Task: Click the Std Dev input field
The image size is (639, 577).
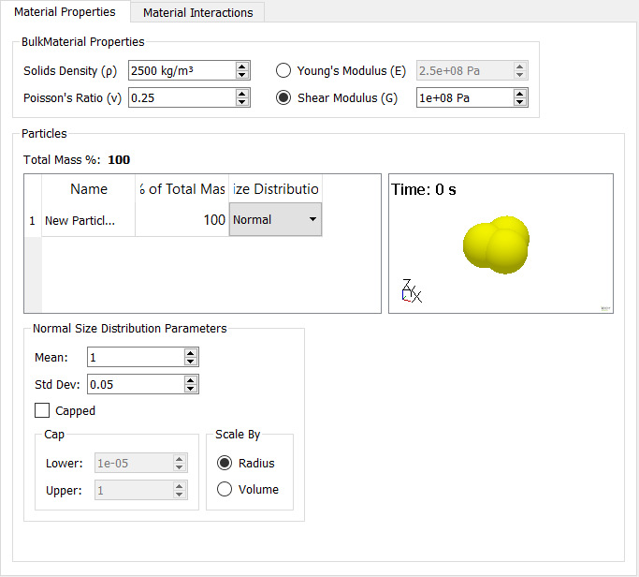Action: pyautogui.click(x=135, y=384)
